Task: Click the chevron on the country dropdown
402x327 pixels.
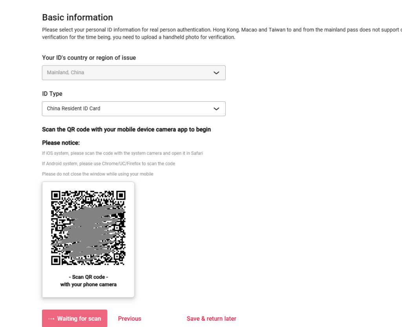Action: [x=216, y=73]
